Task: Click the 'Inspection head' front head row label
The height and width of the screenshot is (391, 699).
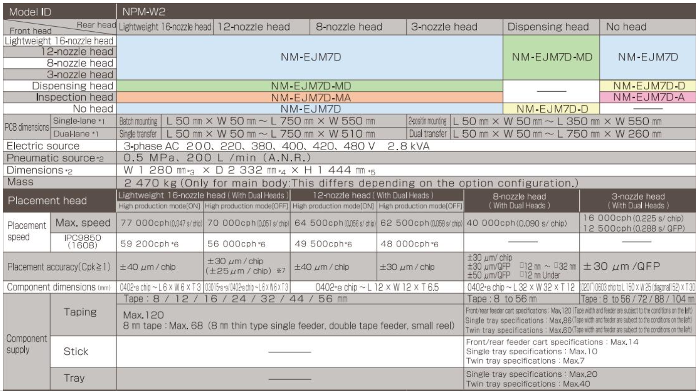Action: pos(59,97)
